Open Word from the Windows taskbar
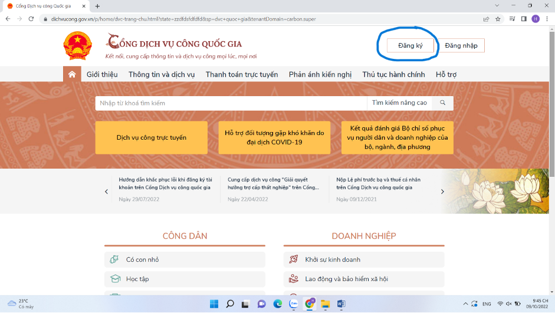This screenshot has width=555, height=313. click(x=341, y=304)
